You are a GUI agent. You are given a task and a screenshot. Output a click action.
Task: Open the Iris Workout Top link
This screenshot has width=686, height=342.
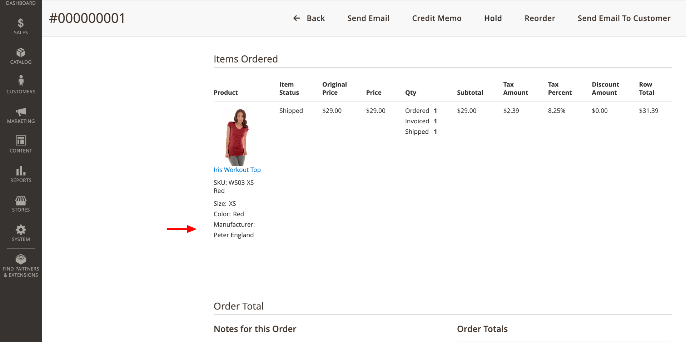[237, 170]
